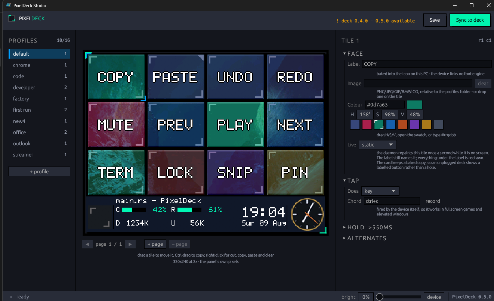Click the + profile button

tap(39, 171)
